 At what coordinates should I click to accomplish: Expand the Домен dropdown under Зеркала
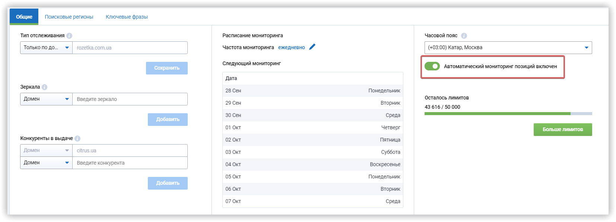tap(46, 99)
